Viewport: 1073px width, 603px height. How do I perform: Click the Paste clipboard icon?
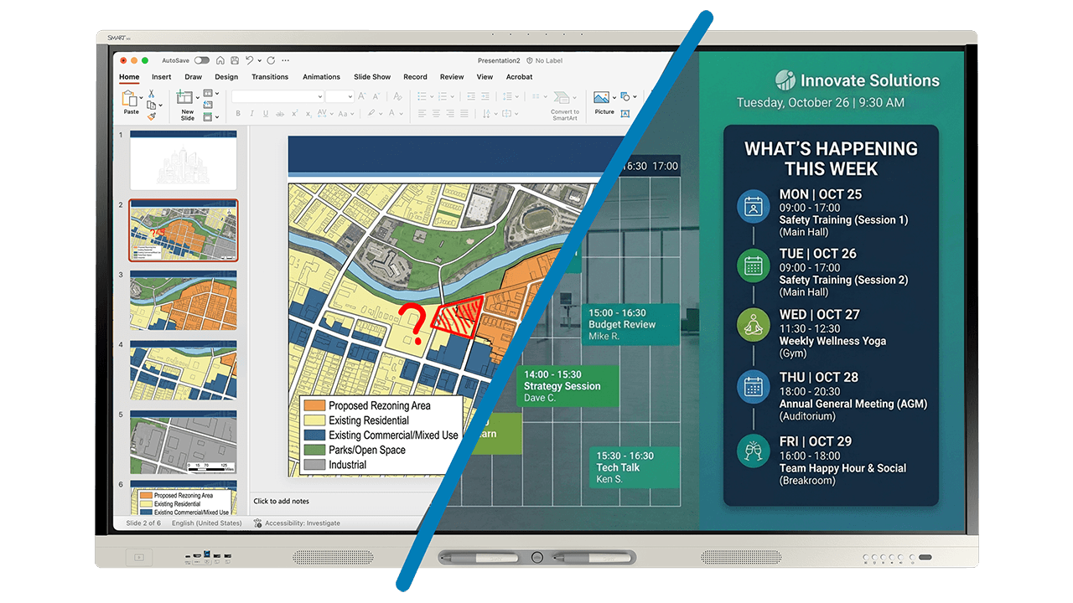pos(130,100)
